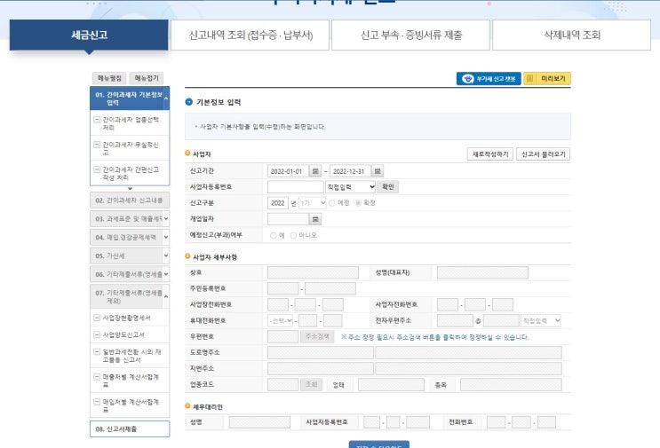
Task: Open 매입처별 계산서합계표 menu item
Action: click(x=131, y=405)
